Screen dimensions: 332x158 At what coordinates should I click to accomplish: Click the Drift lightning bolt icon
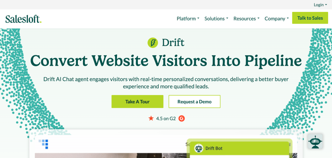153,43
